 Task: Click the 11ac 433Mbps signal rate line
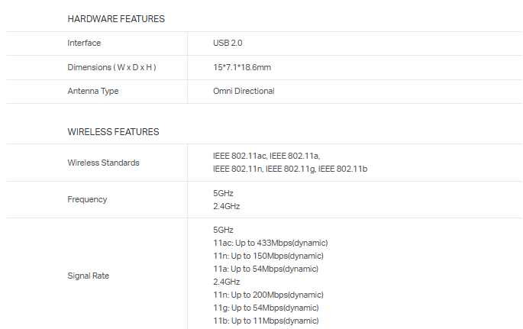[x=269, y=243]
